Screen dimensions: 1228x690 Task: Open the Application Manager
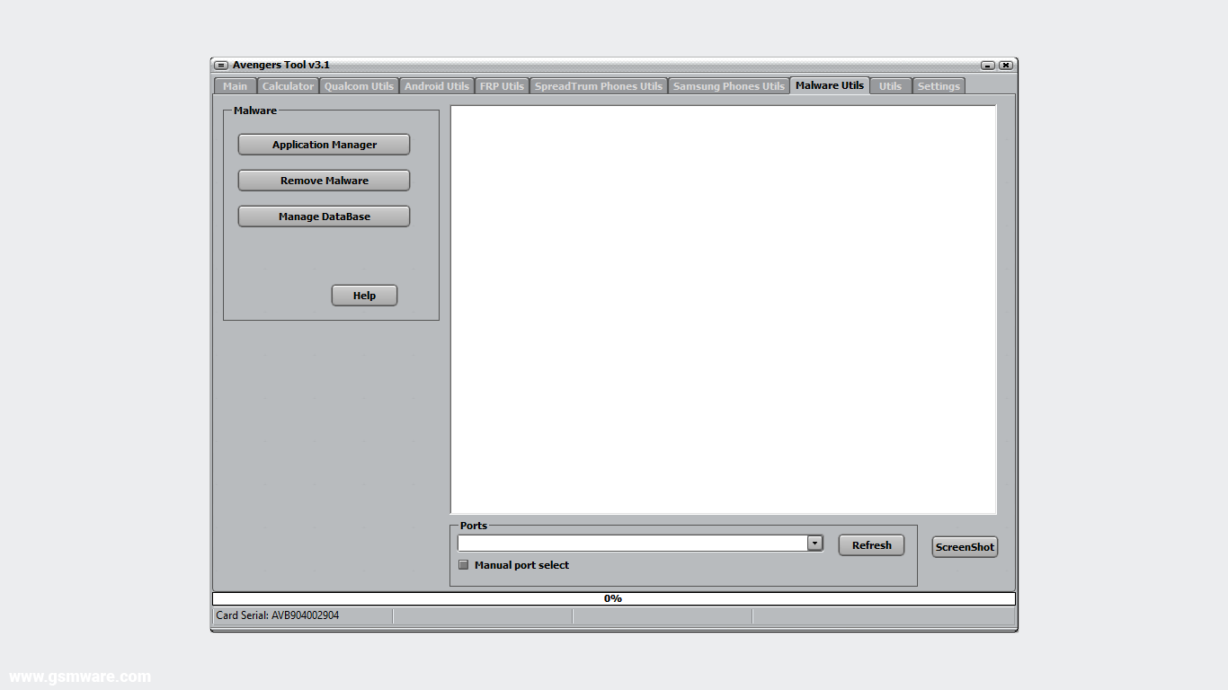[324, 144]
